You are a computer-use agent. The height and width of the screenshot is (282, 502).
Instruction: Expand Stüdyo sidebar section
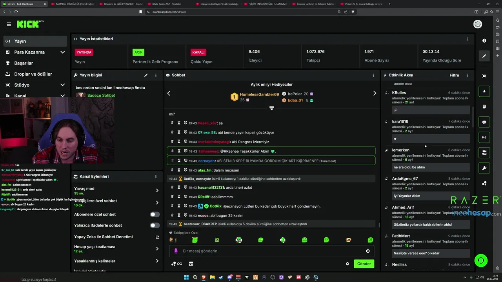[62, 85]
